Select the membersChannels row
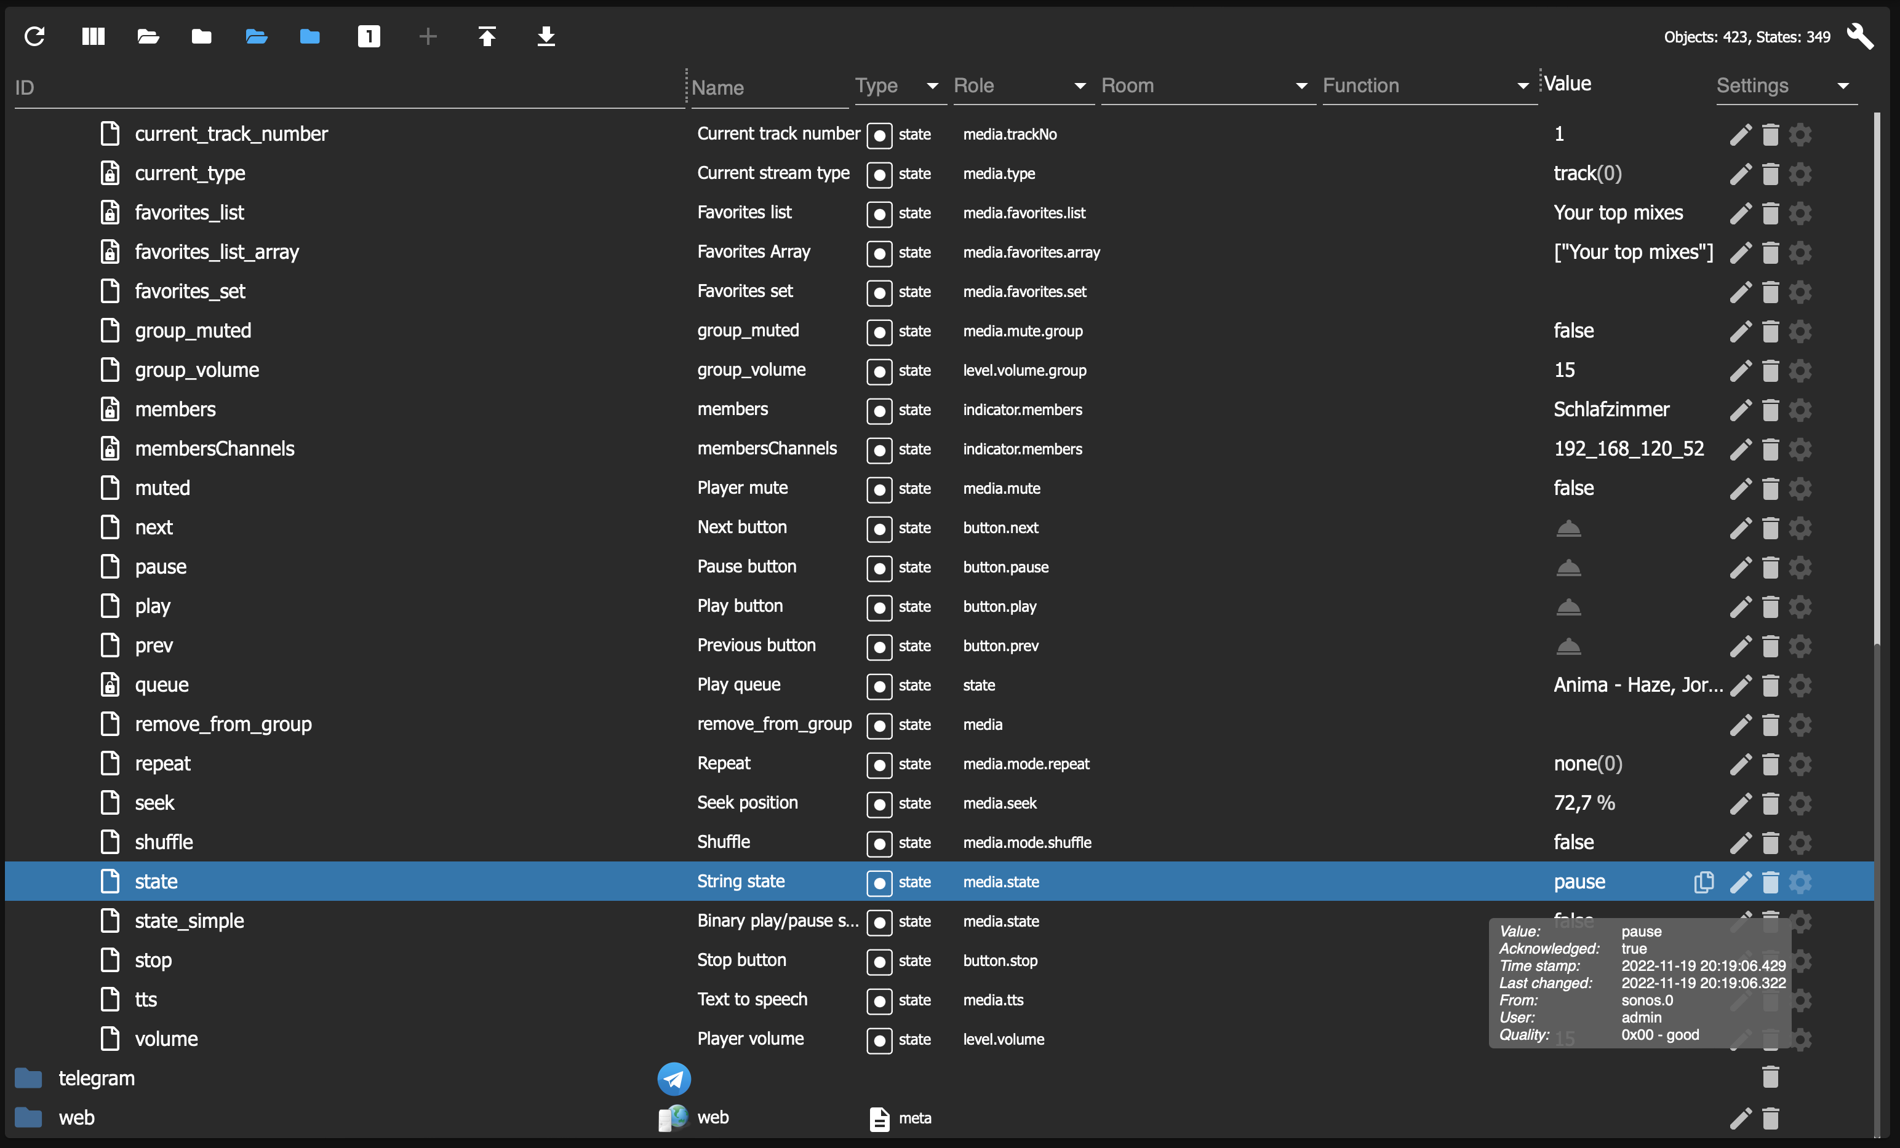 [x=939, y=449]
